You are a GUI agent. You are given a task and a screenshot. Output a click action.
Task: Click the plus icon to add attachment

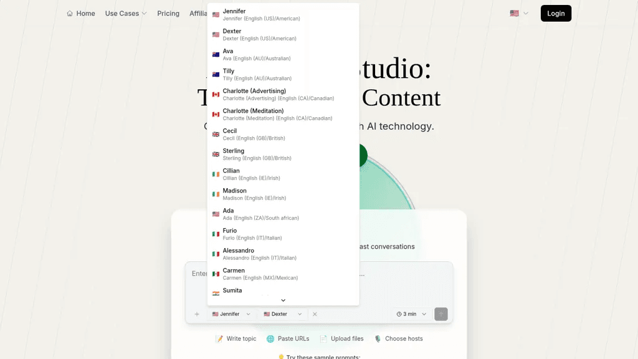click(197, 314)
